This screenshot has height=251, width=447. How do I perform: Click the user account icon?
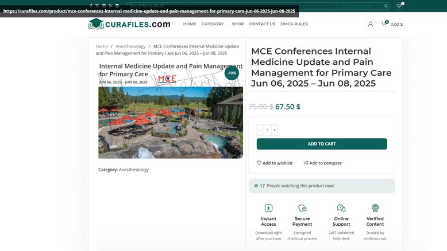point(371,24)
